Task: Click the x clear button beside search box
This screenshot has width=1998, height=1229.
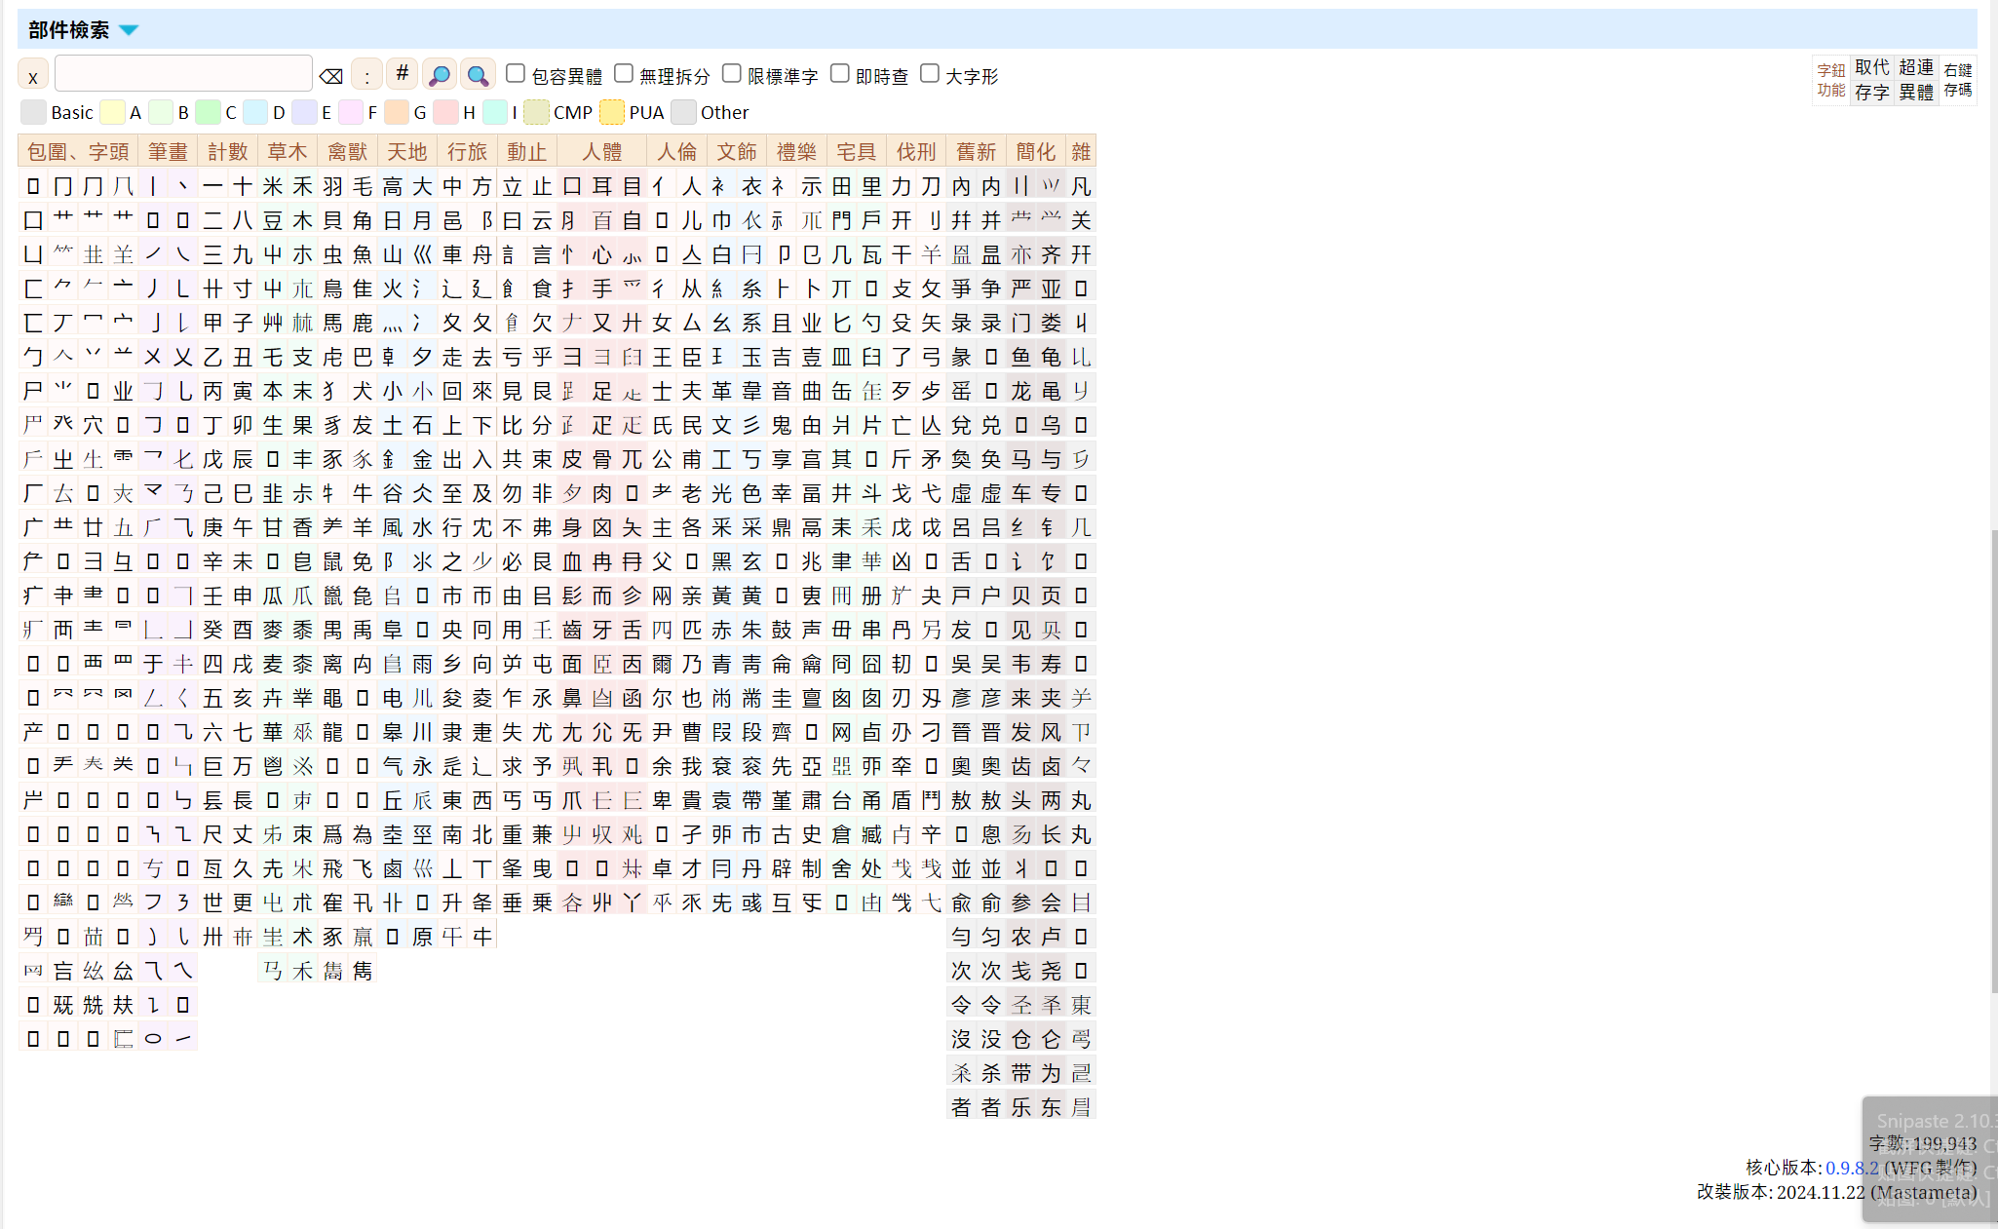Action: click(32, 76)
